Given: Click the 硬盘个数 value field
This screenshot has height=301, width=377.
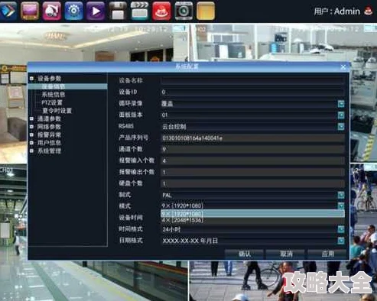Looking at the screenshot, I should pos(252,183).
